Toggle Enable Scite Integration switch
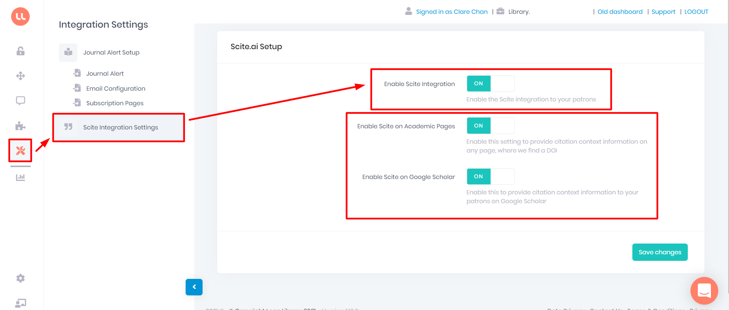The image size is (729, 310). tap(490, 83)
